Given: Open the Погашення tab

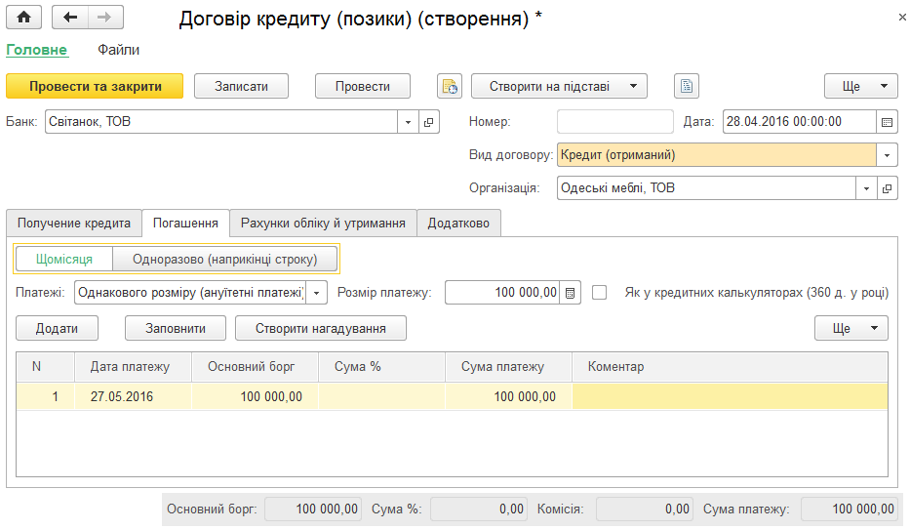Looking at the screenshot, I should click(x=185, y=223).
